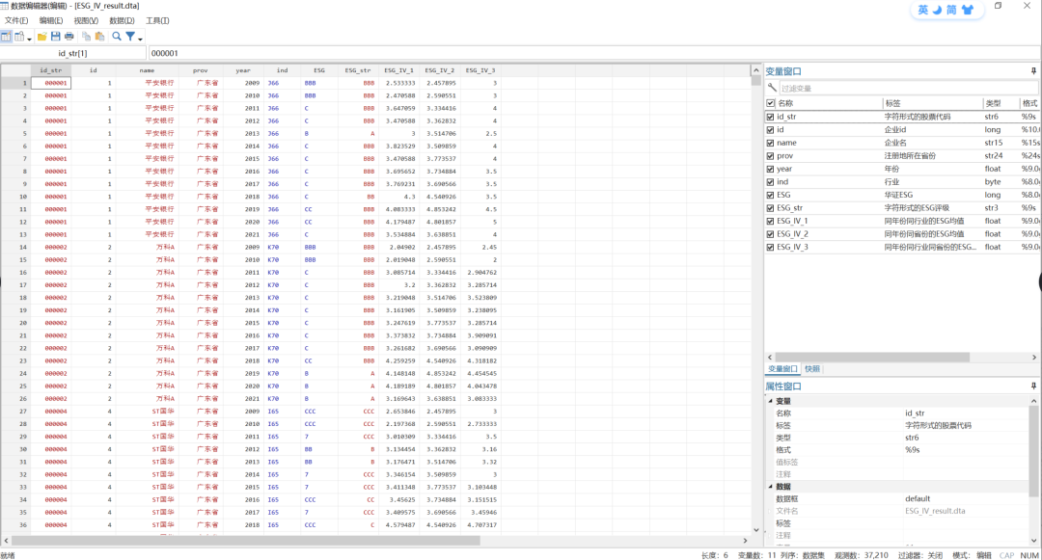Click data grid scroll-left arrow
Image resolution: width=1042 pixels, height=560 pixels.
point(7,541)
